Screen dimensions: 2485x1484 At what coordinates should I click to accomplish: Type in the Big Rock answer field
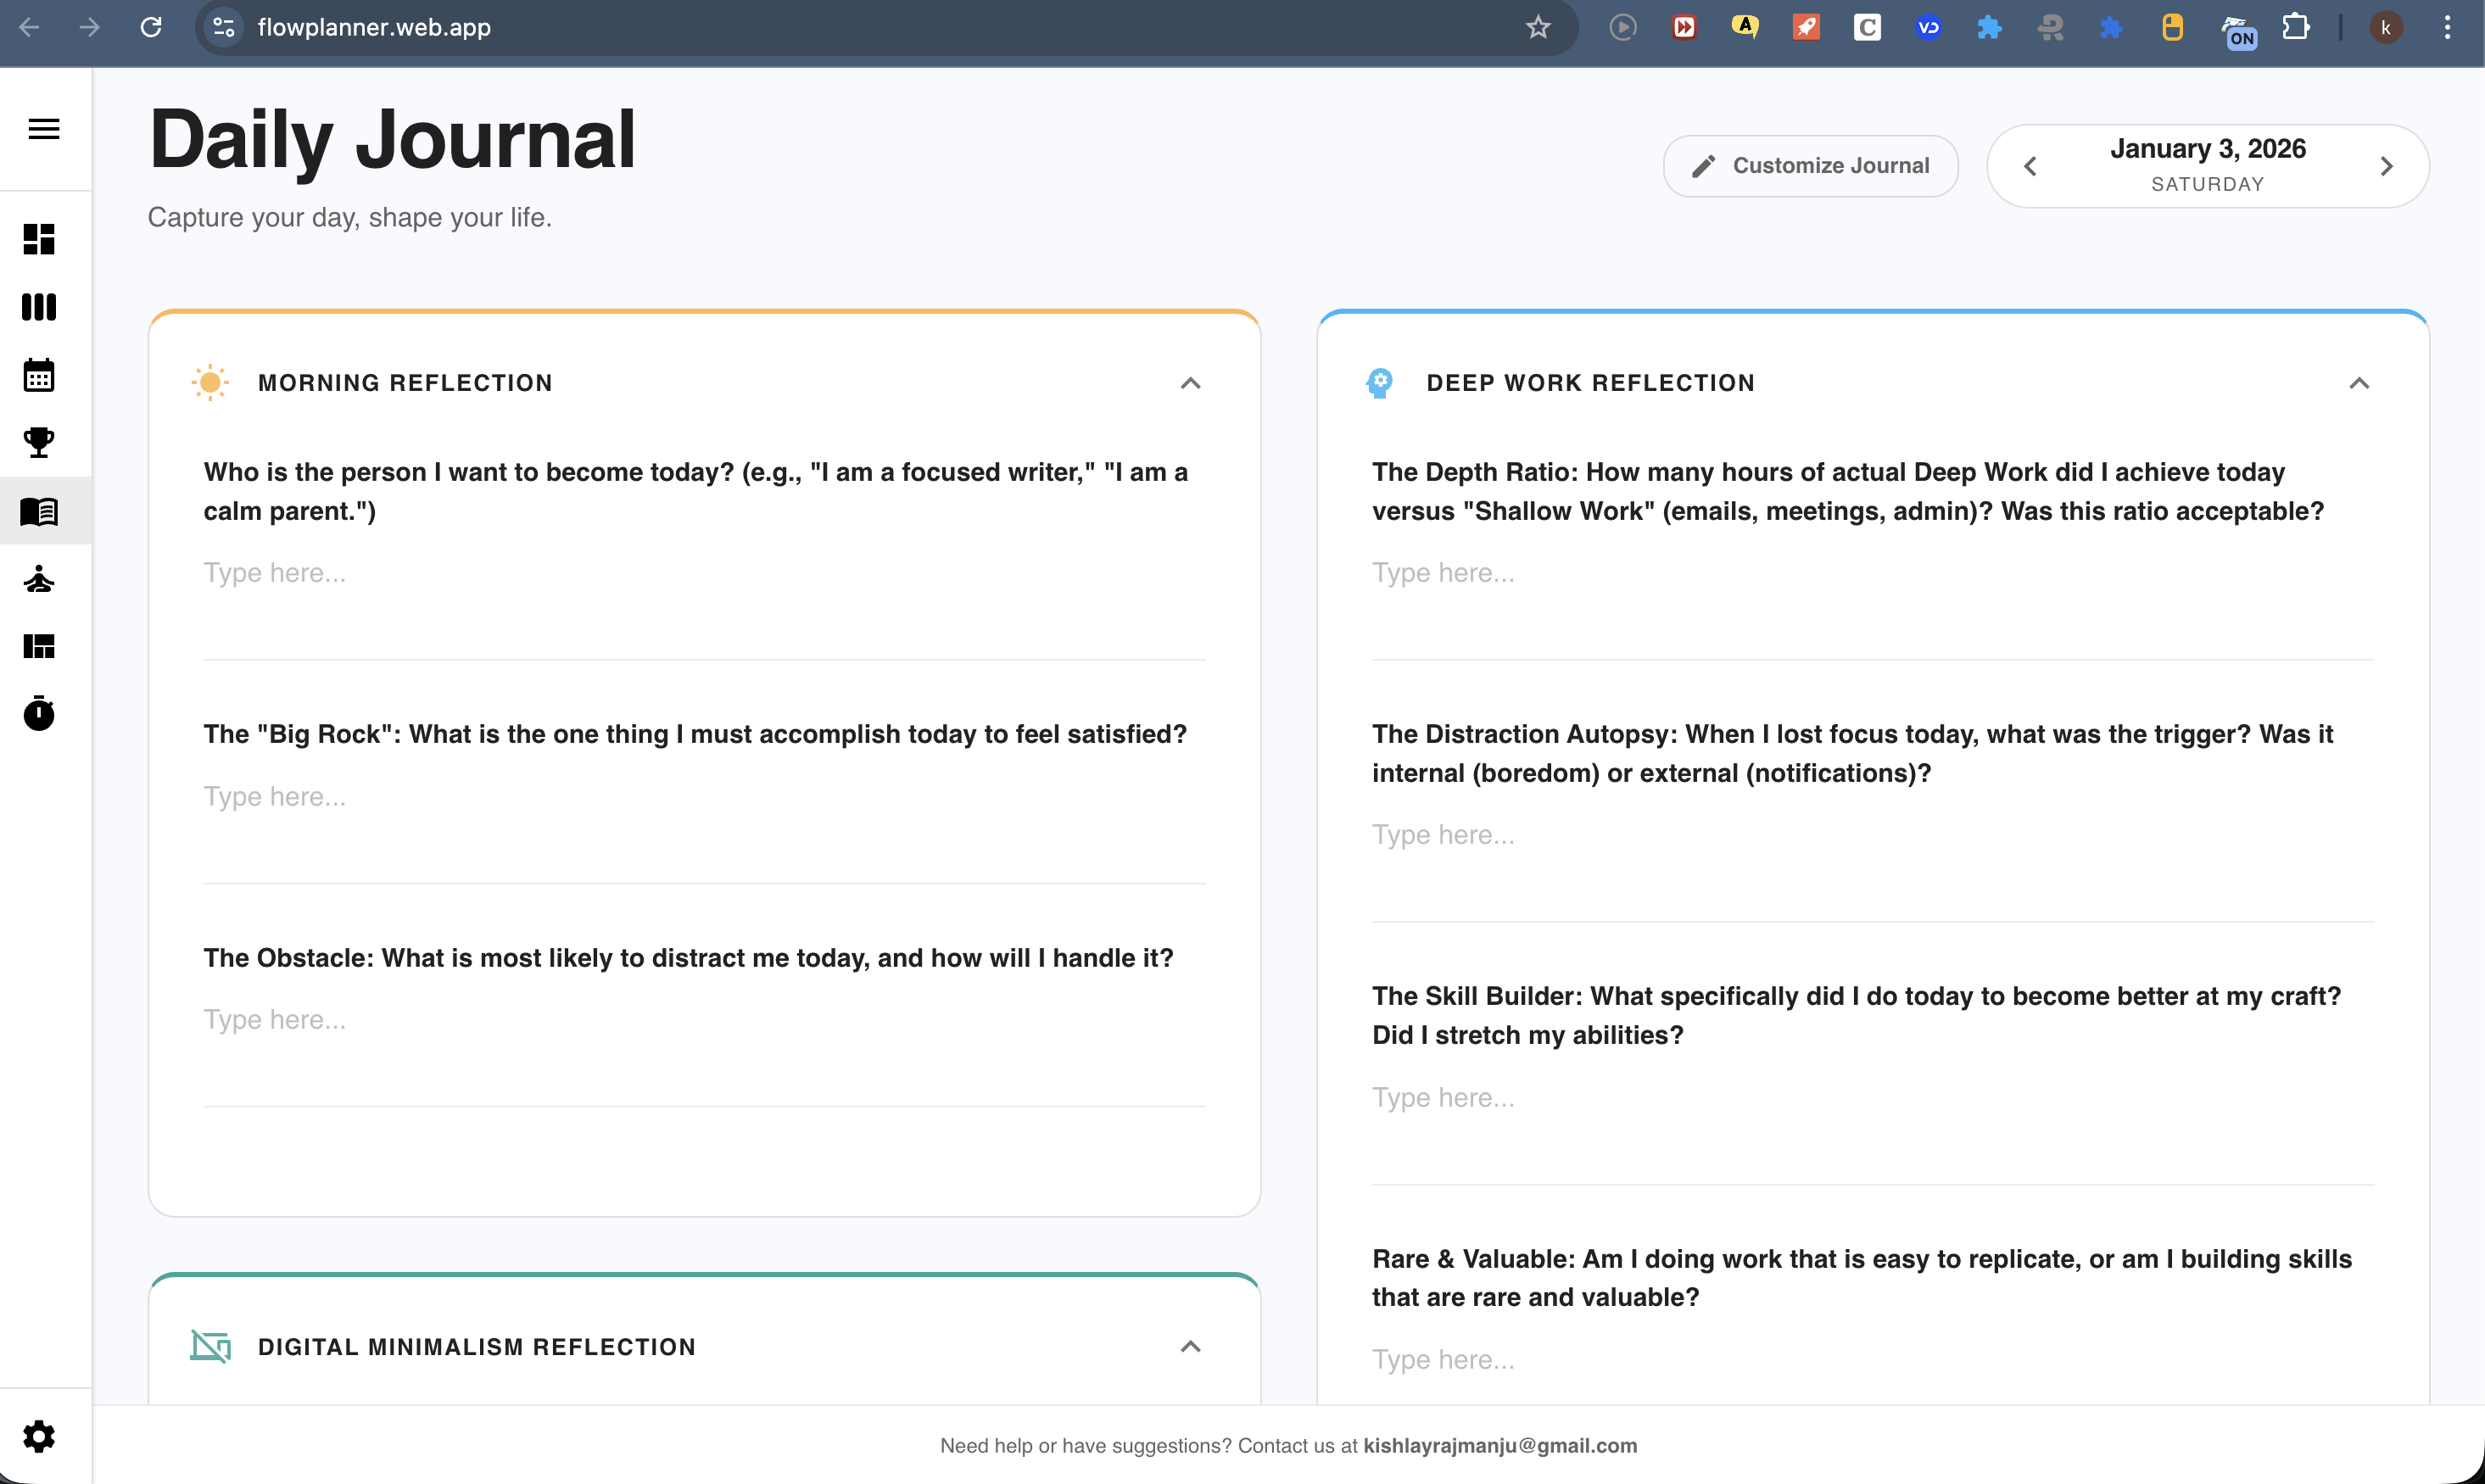(x=700, y=796)
